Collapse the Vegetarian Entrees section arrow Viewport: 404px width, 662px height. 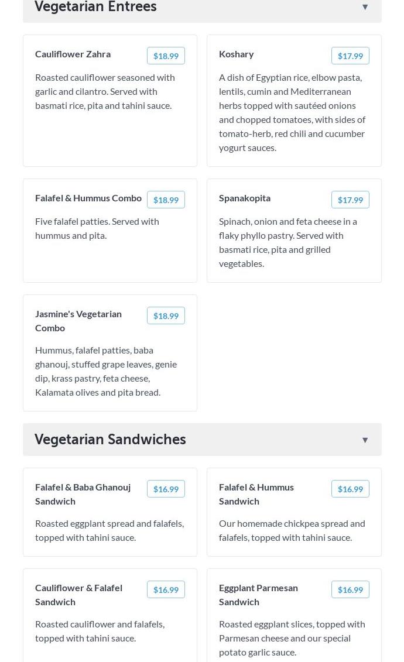click(x=365, y=7)
